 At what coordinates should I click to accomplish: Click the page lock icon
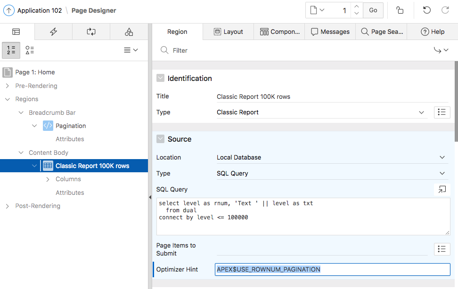point(400,10)
